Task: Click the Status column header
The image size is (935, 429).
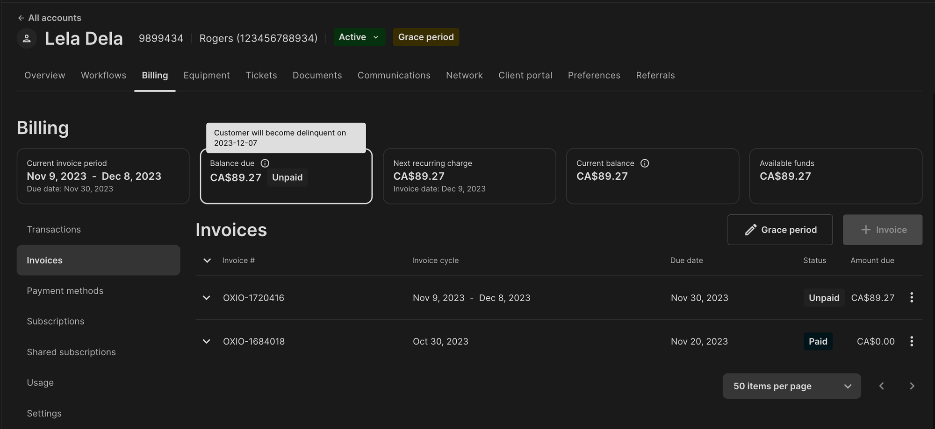Action: click(x=814, y=260)
